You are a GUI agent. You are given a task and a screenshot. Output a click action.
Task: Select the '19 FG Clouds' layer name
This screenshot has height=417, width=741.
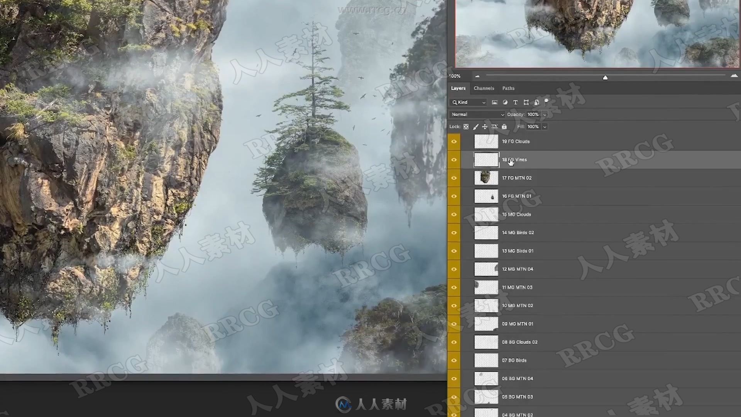[516, 142]
